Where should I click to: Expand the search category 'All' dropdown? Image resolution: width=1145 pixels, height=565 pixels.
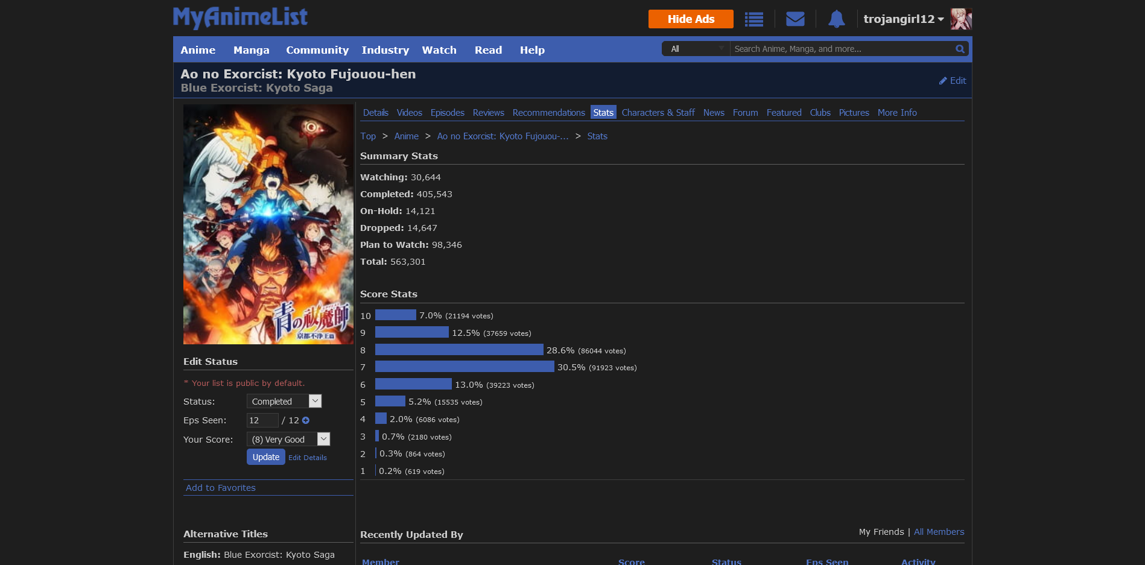tap(696, 49)
